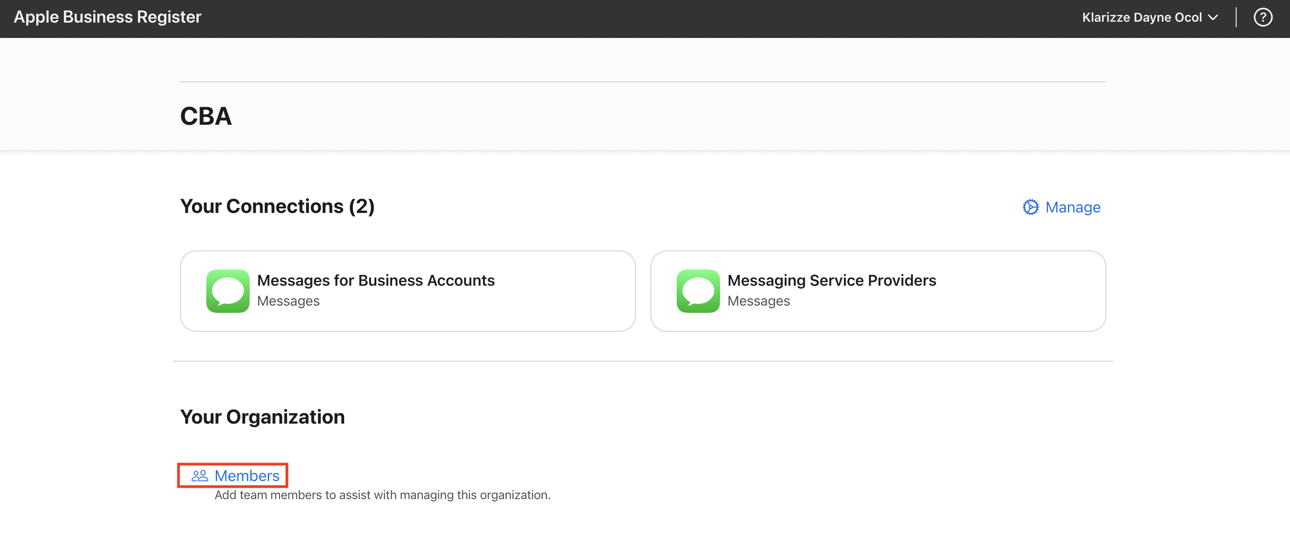Click the Members people icon
Screen dimensions: 1290x538
coord(200,476)
